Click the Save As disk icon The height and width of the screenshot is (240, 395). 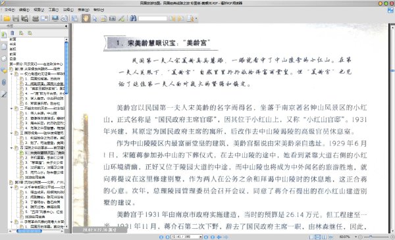click(x=25, y=18)
